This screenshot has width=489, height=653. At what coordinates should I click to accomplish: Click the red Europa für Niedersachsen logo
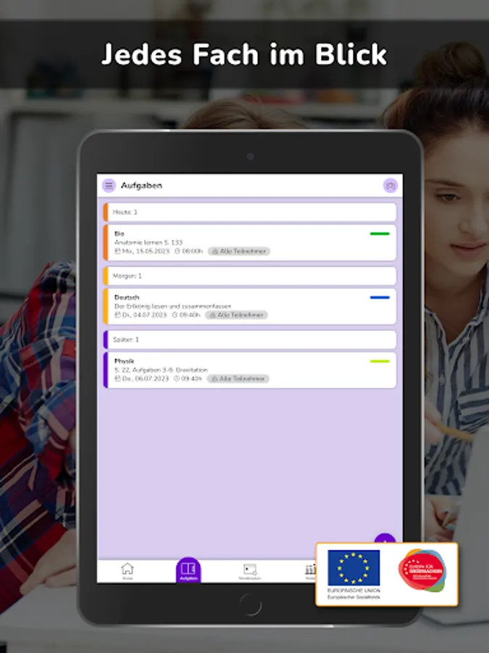(x=422, y=570)
